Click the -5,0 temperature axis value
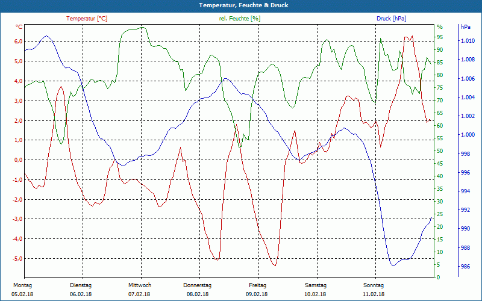The width and height of the screenshot is (482, 301). coord(17,259)
